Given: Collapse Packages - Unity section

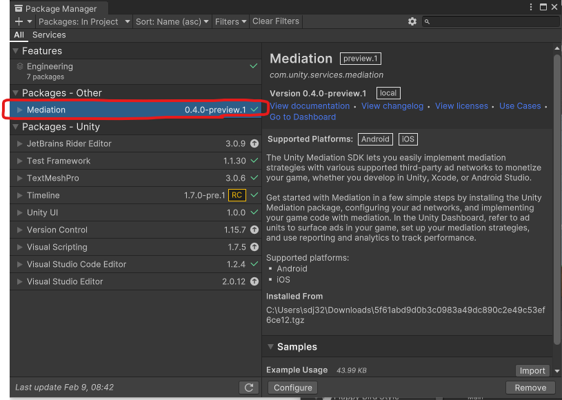Looking at the screenshot, I should point(15,126).
